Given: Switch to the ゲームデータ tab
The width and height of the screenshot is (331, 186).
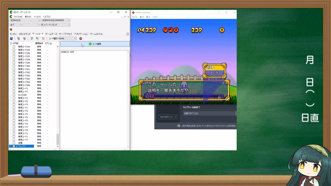Looking at the screenshot, I should 51,34.
